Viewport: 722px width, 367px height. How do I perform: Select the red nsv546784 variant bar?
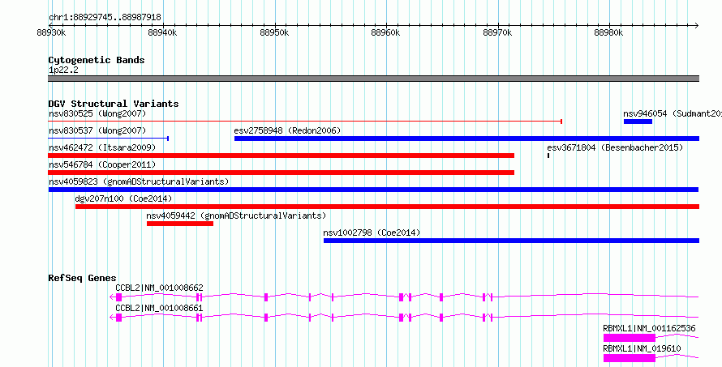[x=281, y=173]
